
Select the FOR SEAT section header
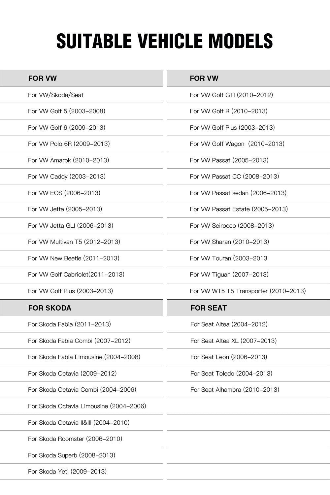coord(209,308)
